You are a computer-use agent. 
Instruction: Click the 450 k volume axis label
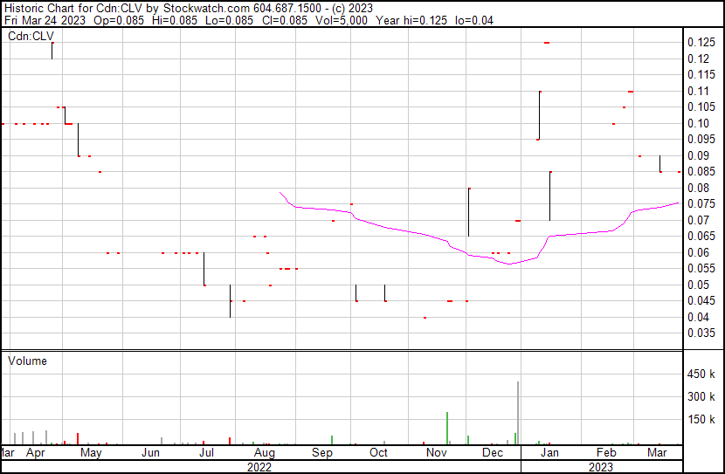(702, 374)
